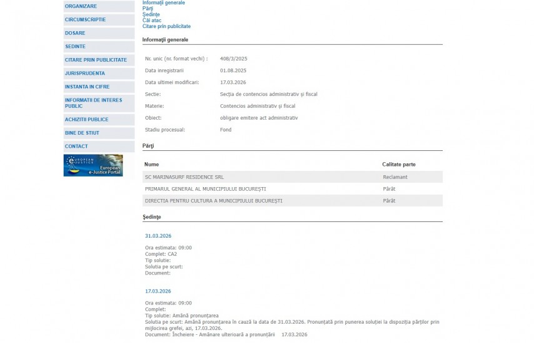Screen dimensions: 534x343
Task: Open the ORGANIZARE sidebar menu item
Action: 81,6
